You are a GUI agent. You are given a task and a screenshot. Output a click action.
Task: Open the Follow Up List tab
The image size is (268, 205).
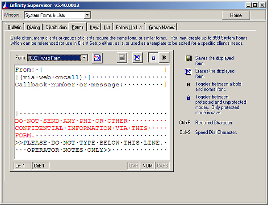(x=129, y=27)
